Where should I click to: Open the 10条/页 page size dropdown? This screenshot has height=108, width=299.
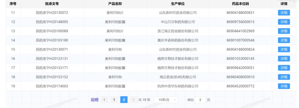166,100
